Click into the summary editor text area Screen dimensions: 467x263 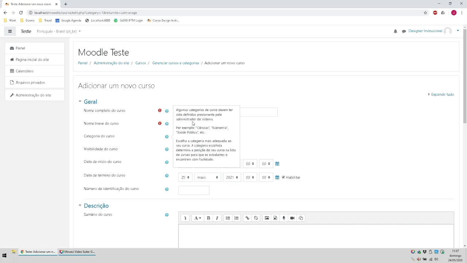[x=316, y=236]
